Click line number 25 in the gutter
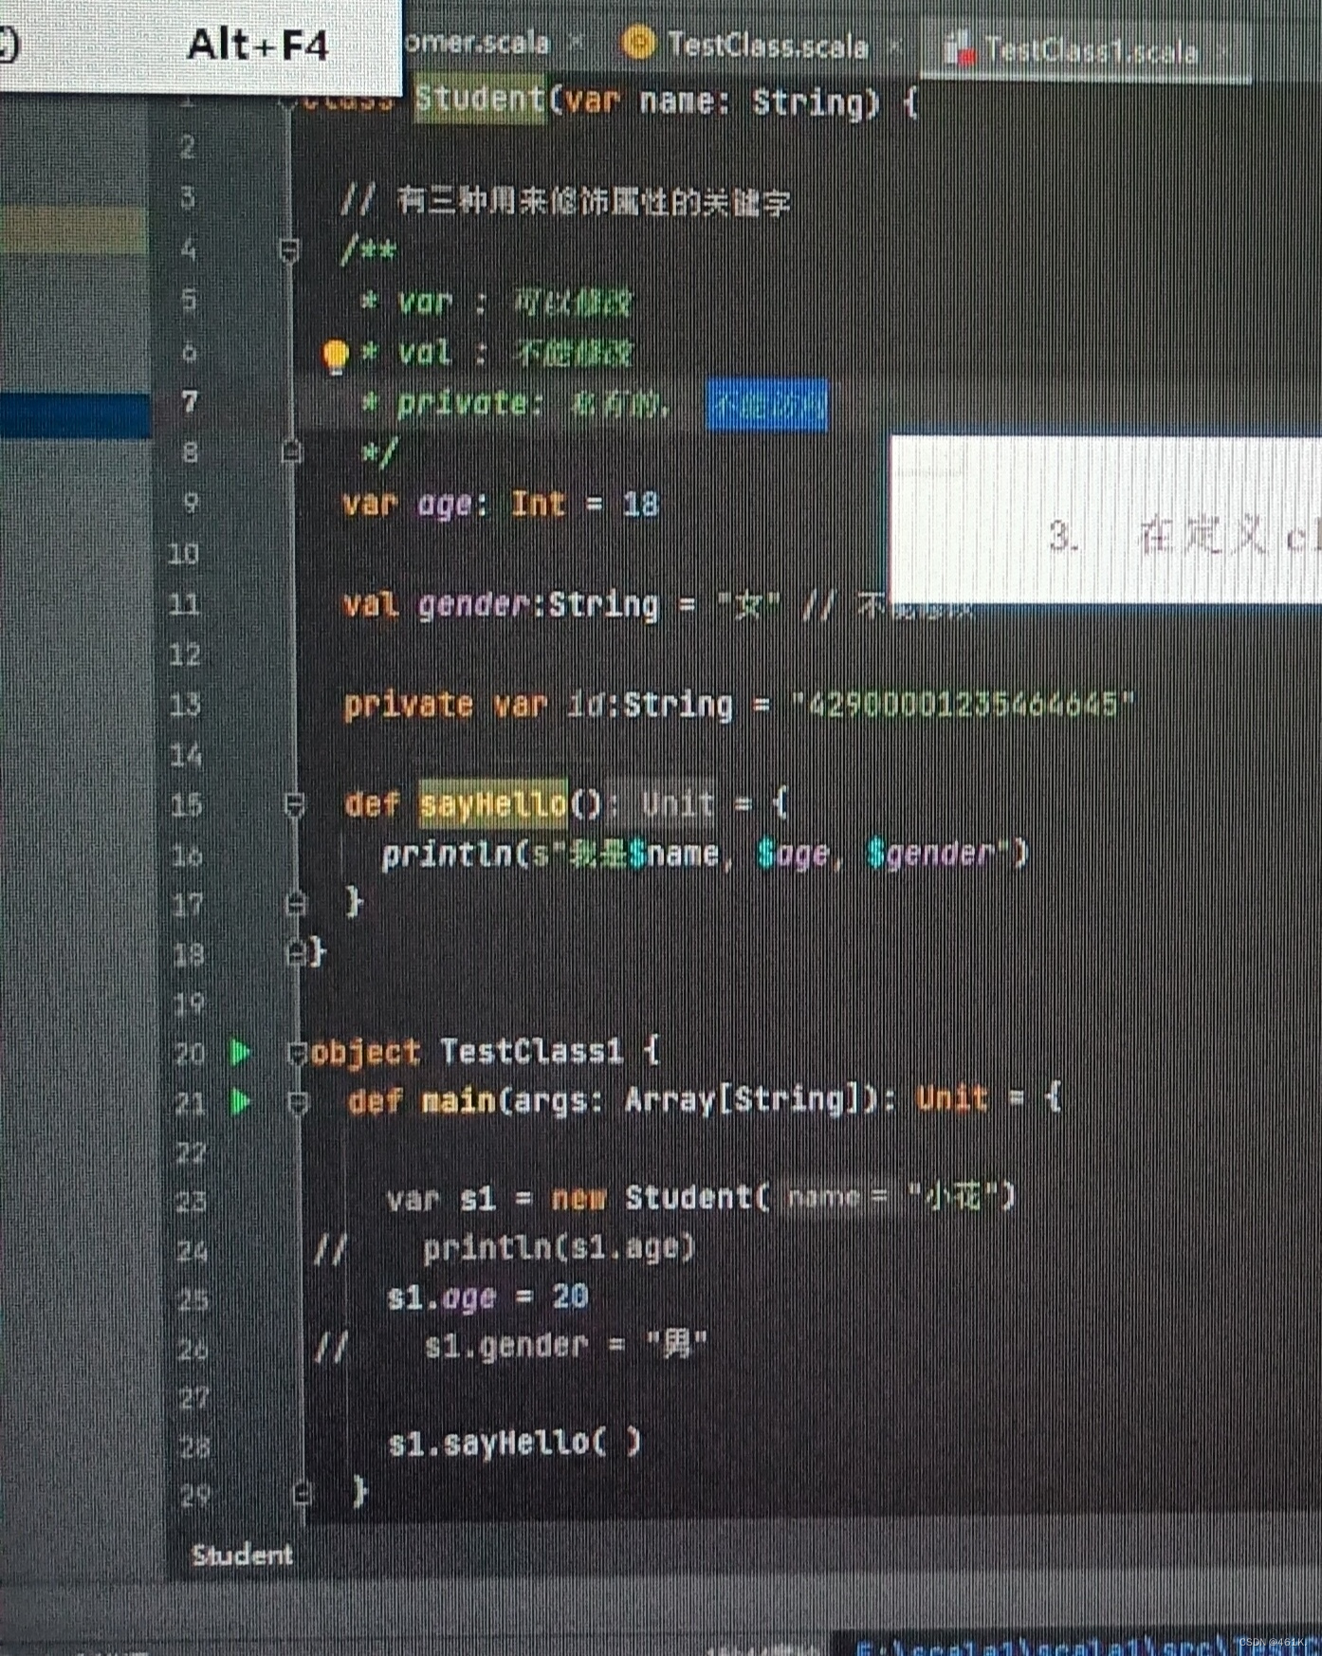Image resolution: width=1322 pixels, height=1656 pixels. (193, 1298)
